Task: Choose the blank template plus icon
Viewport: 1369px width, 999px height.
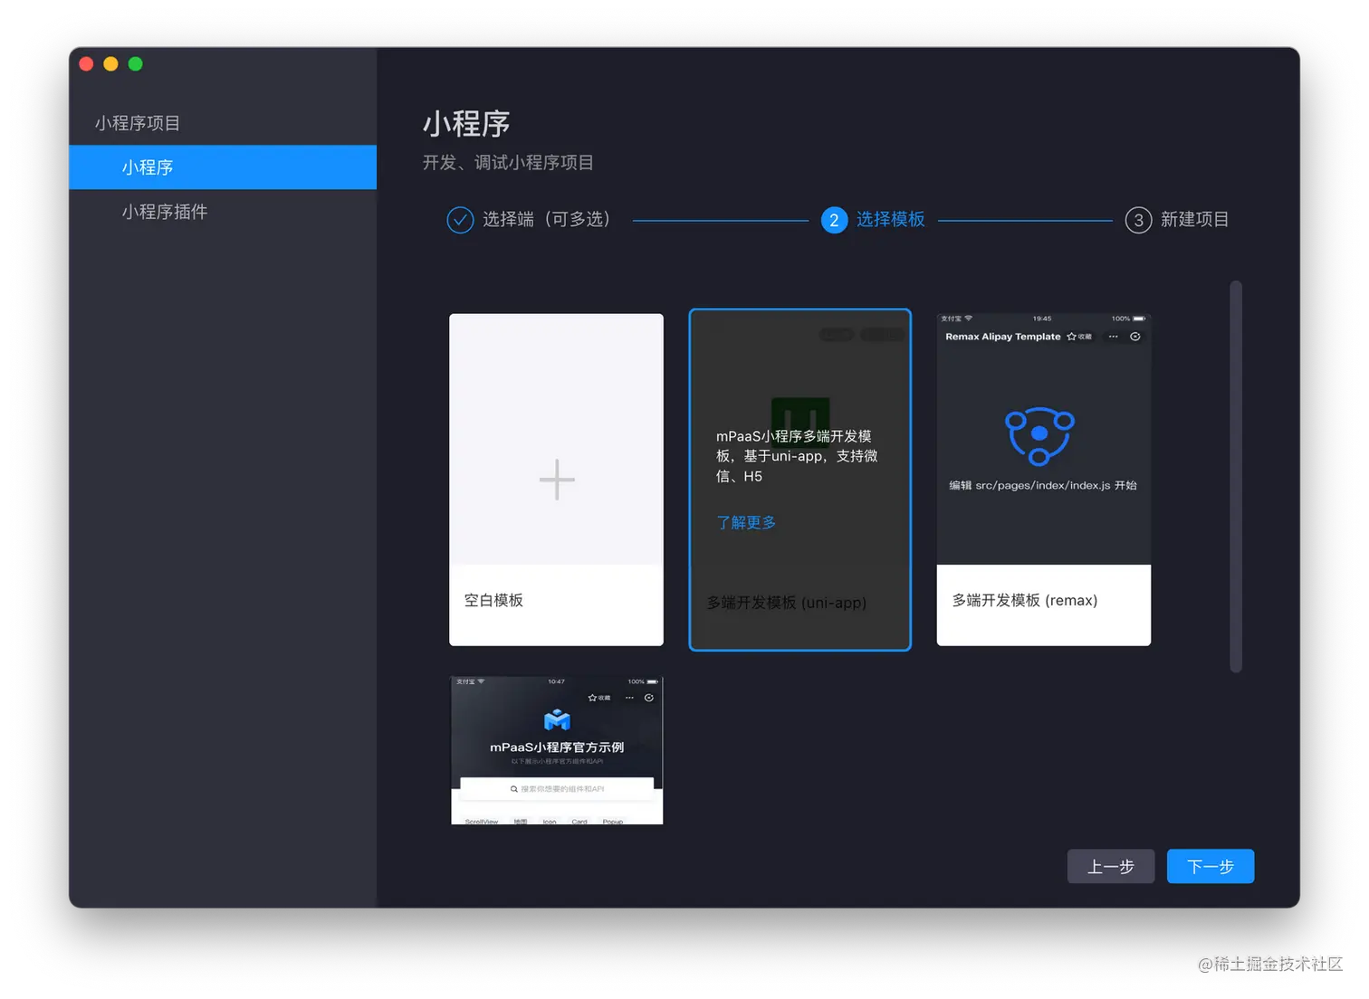Action: click(557, 480)
